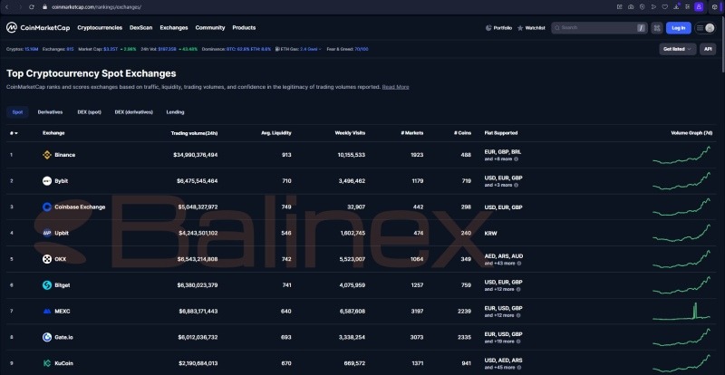
Task: Open Bybit exchange logo
Action: tap(47, 181)
